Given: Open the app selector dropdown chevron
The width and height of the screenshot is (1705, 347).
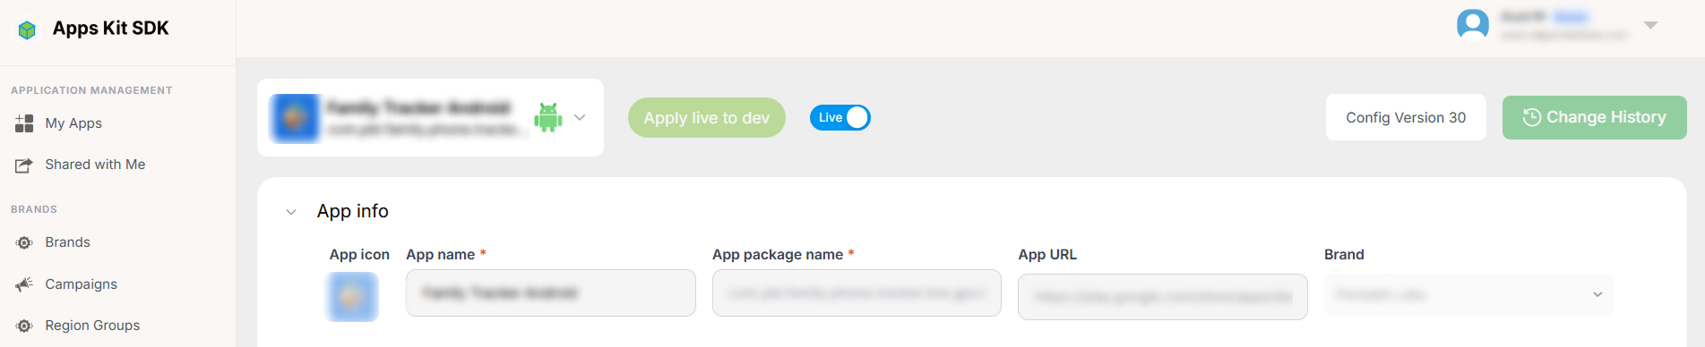Looking at the screenshot, I should 580,117.
